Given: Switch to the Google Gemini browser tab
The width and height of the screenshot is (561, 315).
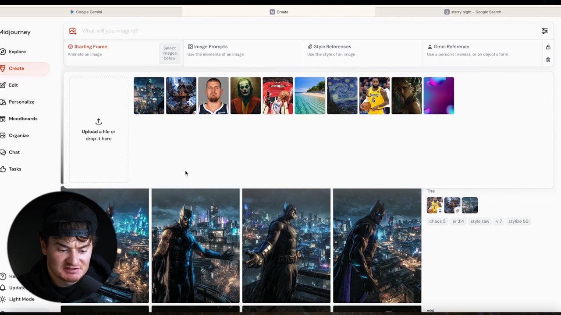Looking at the screenshot, I should (x=86, y=12).
